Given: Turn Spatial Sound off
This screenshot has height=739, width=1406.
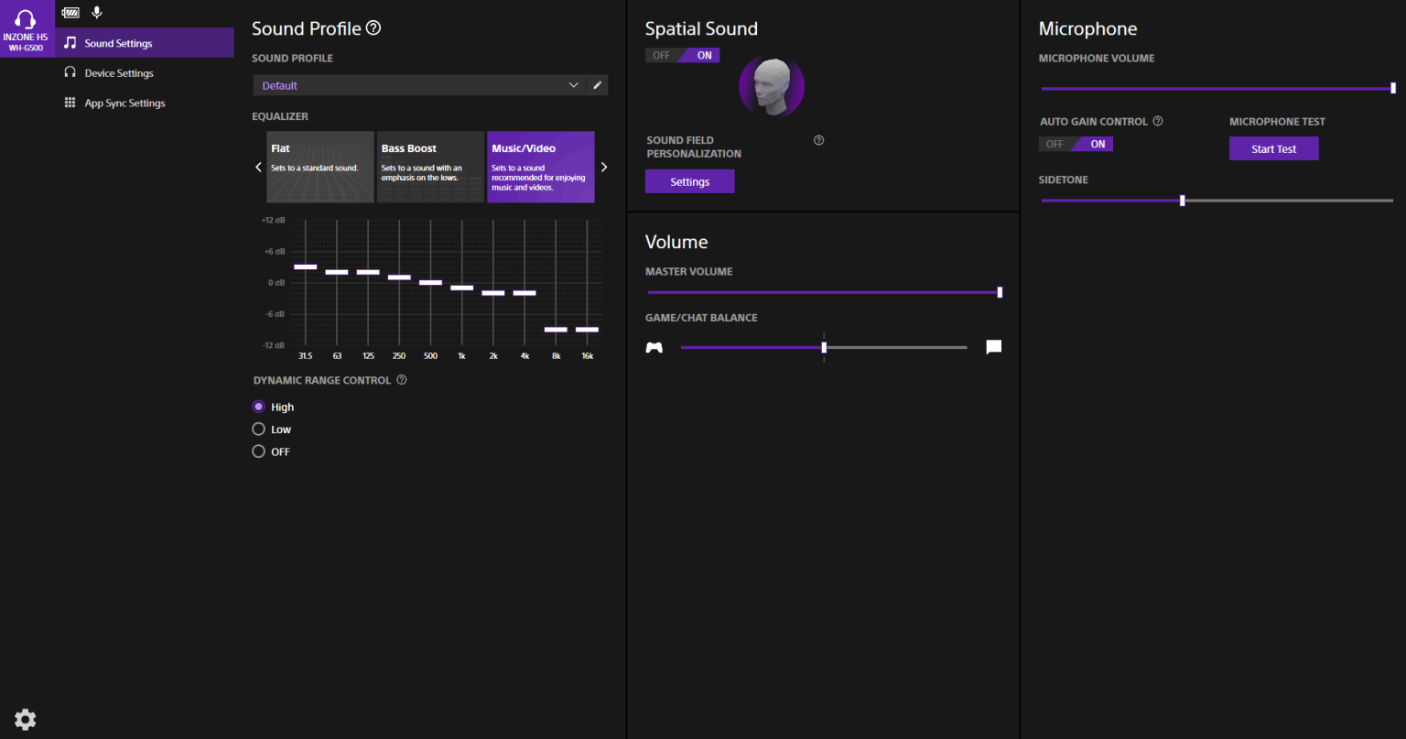Looking at the screenshot, I should click(661, 55).
